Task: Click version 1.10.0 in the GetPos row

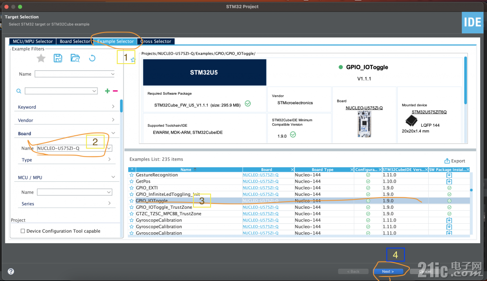Action: pos(390,181)
